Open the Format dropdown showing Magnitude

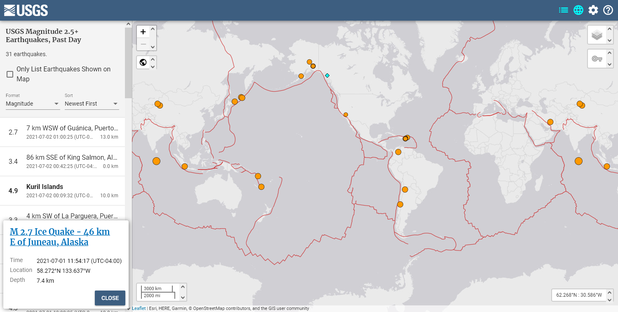(33, 104)
